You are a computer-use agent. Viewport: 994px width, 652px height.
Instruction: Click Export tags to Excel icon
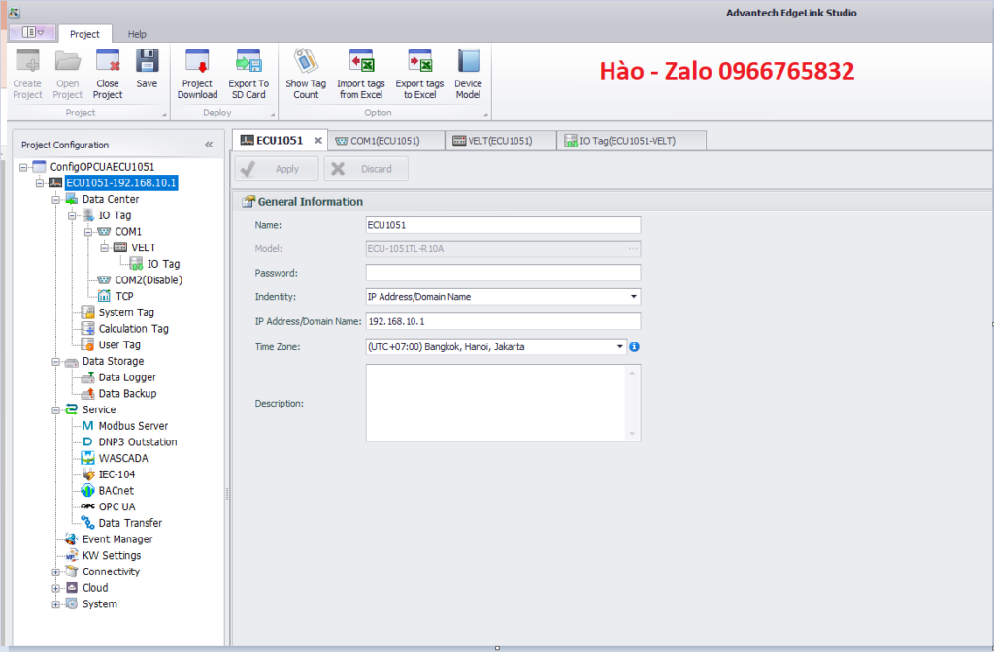coord(419,61)
